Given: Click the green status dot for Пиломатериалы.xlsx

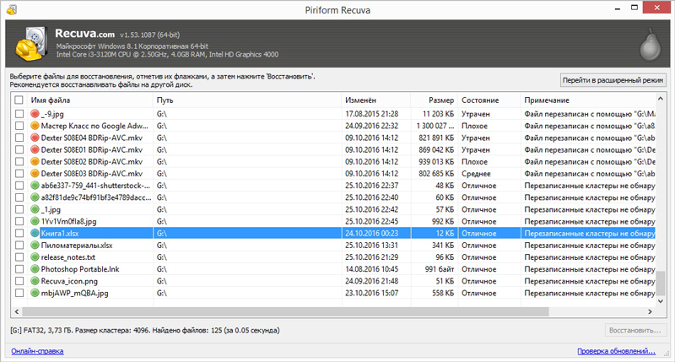Looking at the screenshot, I should 35,246.
